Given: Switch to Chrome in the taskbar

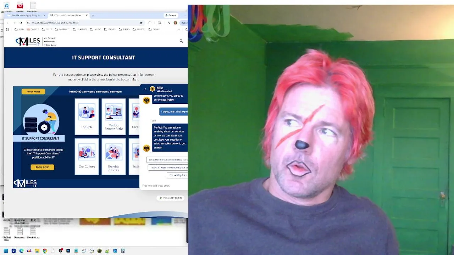Looking at the screenshot, I should tap(45, 251).
